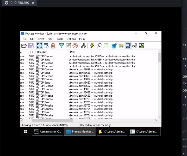Select the virustotal.com:49697 TCP Receive row
The width and height of the screenshot is (187, 156).
click(x=89, y=86)
